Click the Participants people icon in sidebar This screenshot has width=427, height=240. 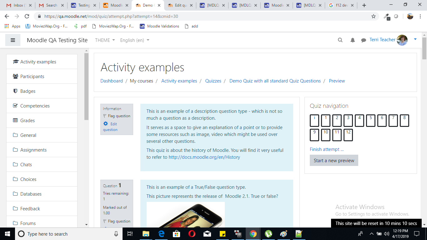pyautogui.click(x=15, y=76)
